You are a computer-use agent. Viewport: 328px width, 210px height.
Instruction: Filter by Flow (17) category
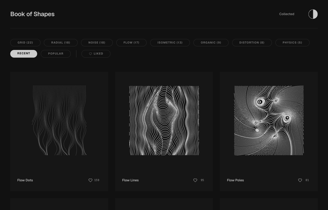tap(131, 43)
